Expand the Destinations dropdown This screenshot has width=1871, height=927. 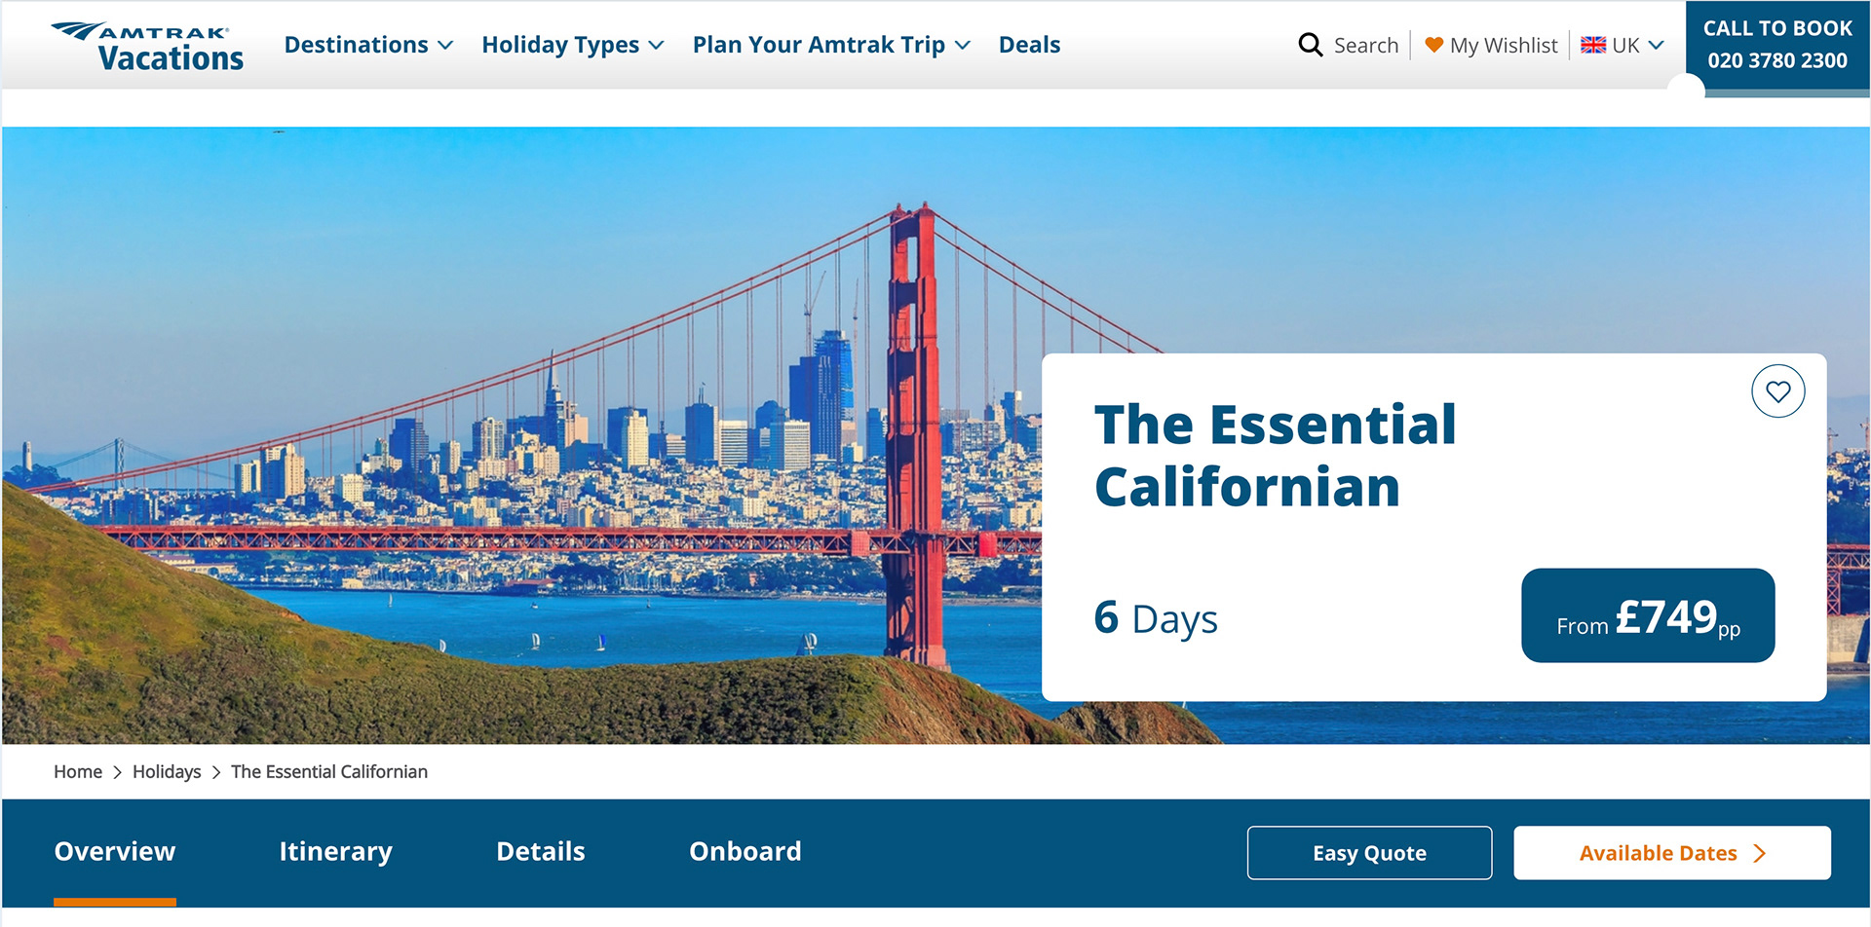click(x=357, y=45)
